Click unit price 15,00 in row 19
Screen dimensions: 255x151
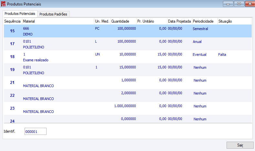[162, 67]
